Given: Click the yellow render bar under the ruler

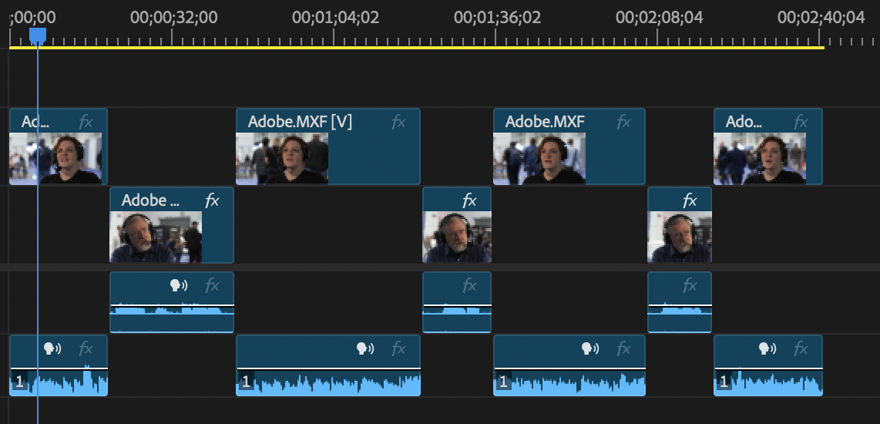Looking at the screenshot, I should tap(416, 48).
